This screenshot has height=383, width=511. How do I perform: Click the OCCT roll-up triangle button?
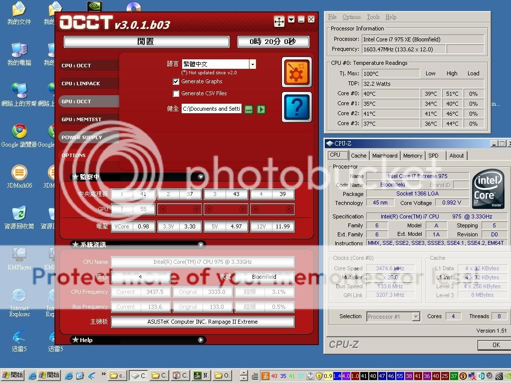[x=291, y=19]
